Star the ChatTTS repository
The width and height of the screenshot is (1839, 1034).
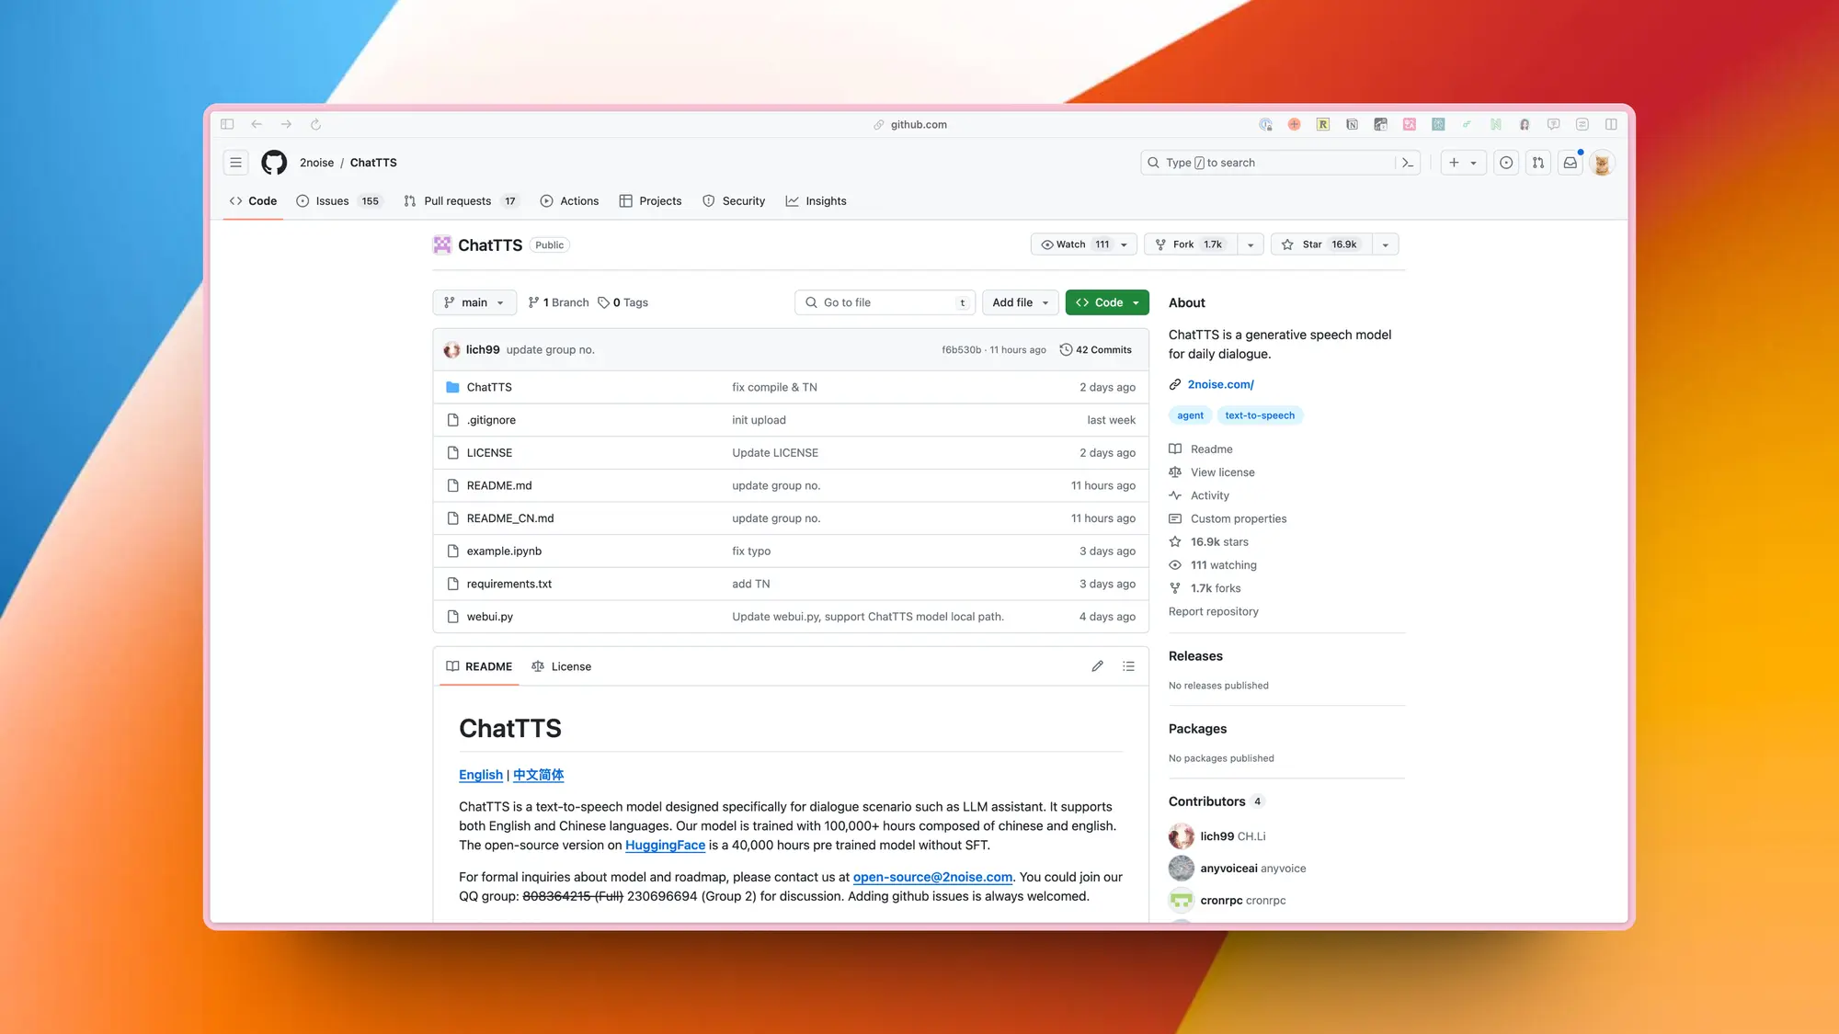pyautogui.click(x=1321, y=244)
